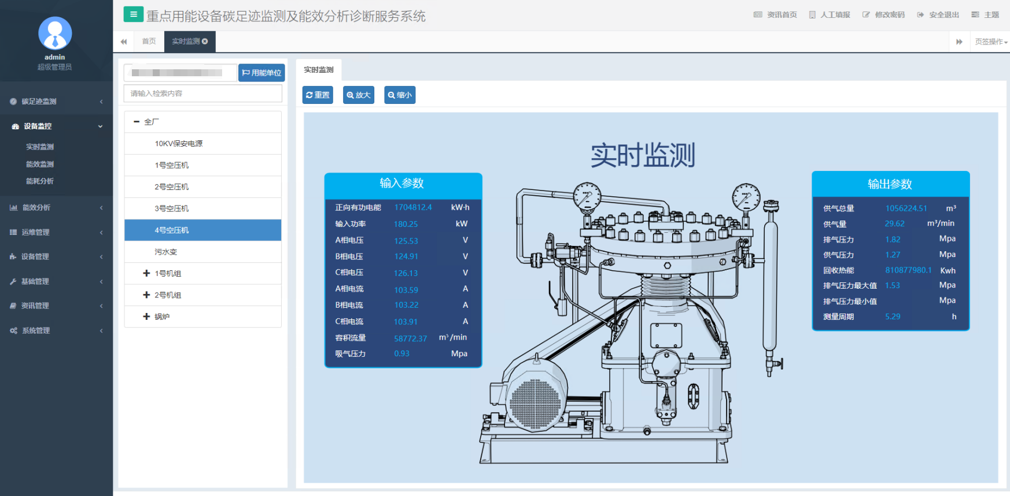Click the 放大 zoom-in button
Screen dimensions: 1010x496
[359, 95]
